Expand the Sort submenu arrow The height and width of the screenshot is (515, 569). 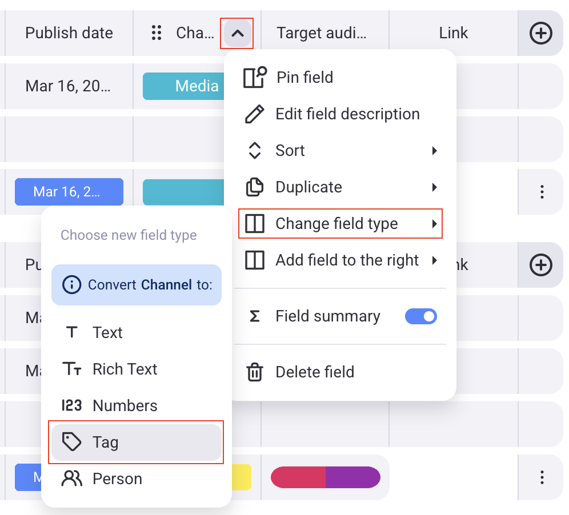(x=434, y=151)
